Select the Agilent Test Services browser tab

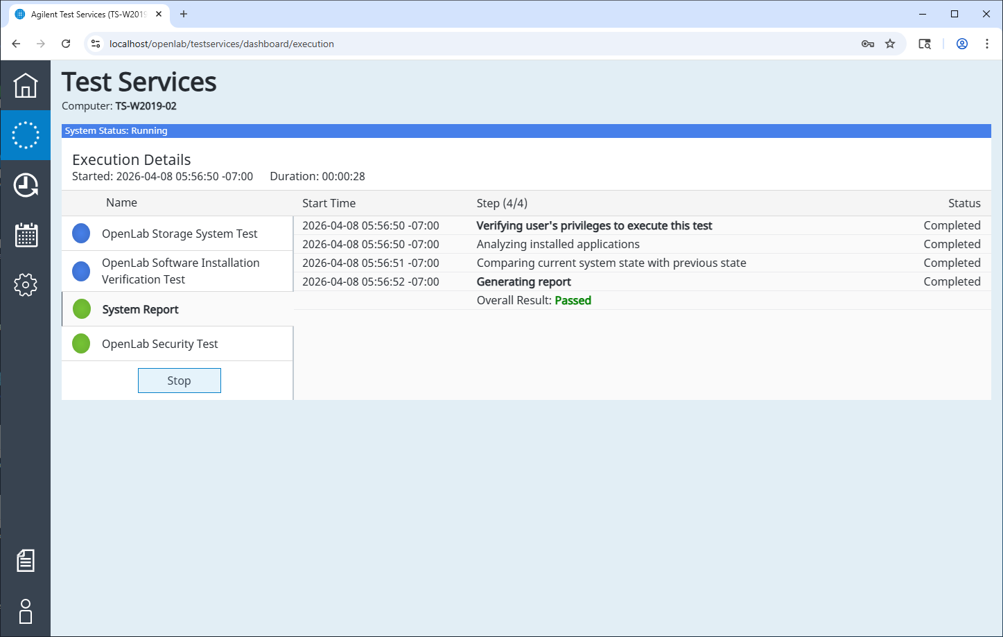[88, 14]
